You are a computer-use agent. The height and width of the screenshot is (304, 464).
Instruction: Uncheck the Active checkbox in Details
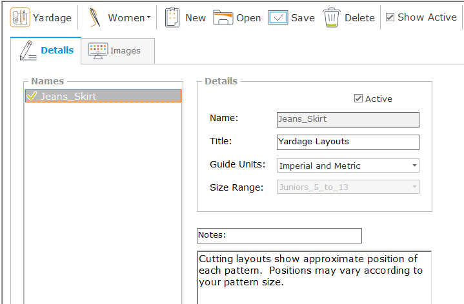359,99
